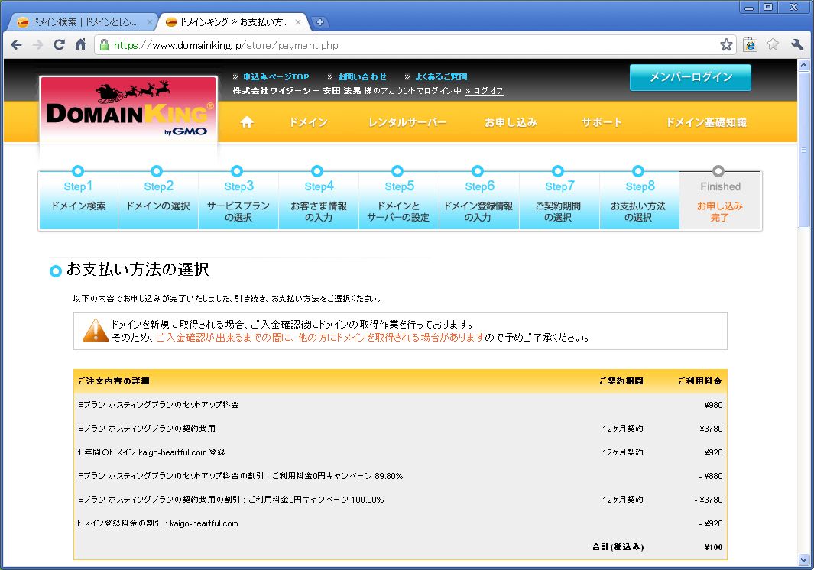This screenshot has width=814, height=570.
Task: Open a new tab with plus button
Action: pos(321,22)
